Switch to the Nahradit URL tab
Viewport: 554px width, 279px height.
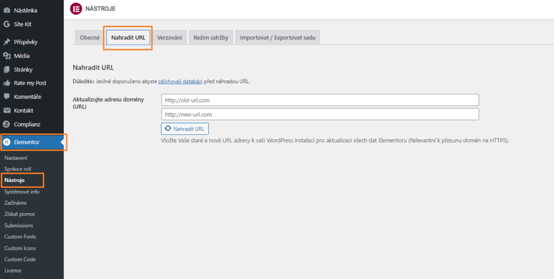[x=128, y=37]
